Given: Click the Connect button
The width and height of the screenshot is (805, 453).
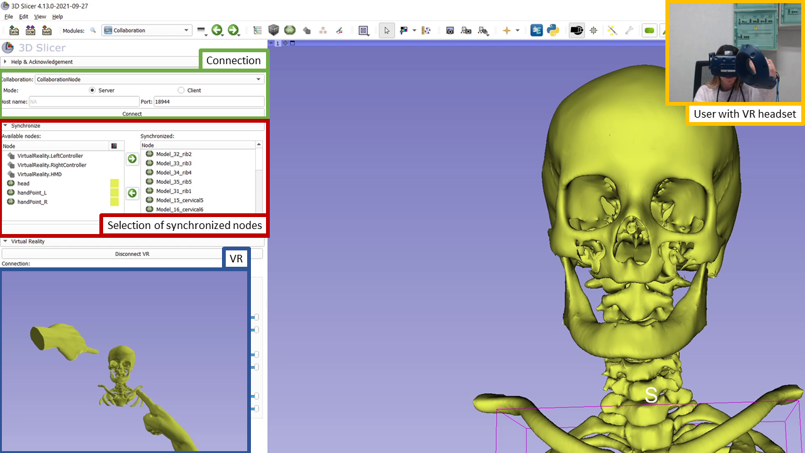Looking at the screenshot, I should tap(132, 114).
